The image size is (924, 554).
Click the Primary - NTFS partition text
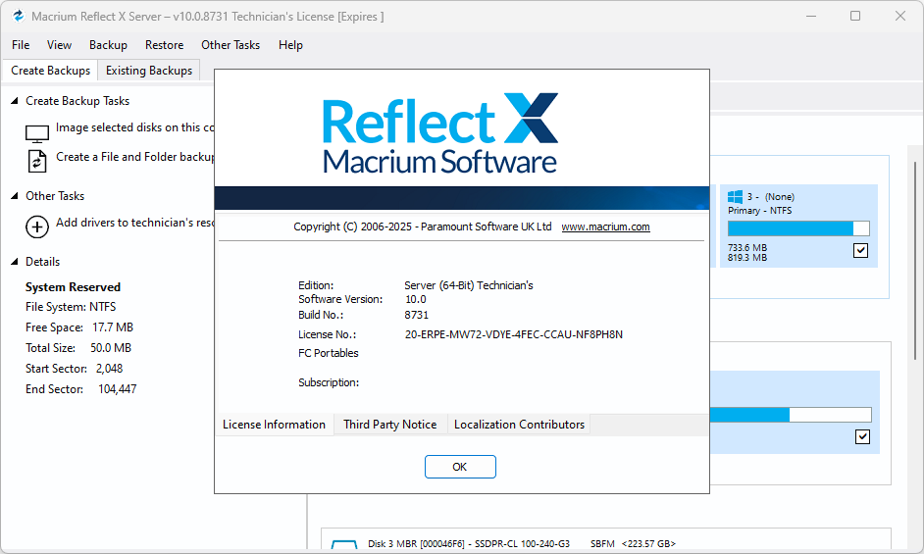759,211
